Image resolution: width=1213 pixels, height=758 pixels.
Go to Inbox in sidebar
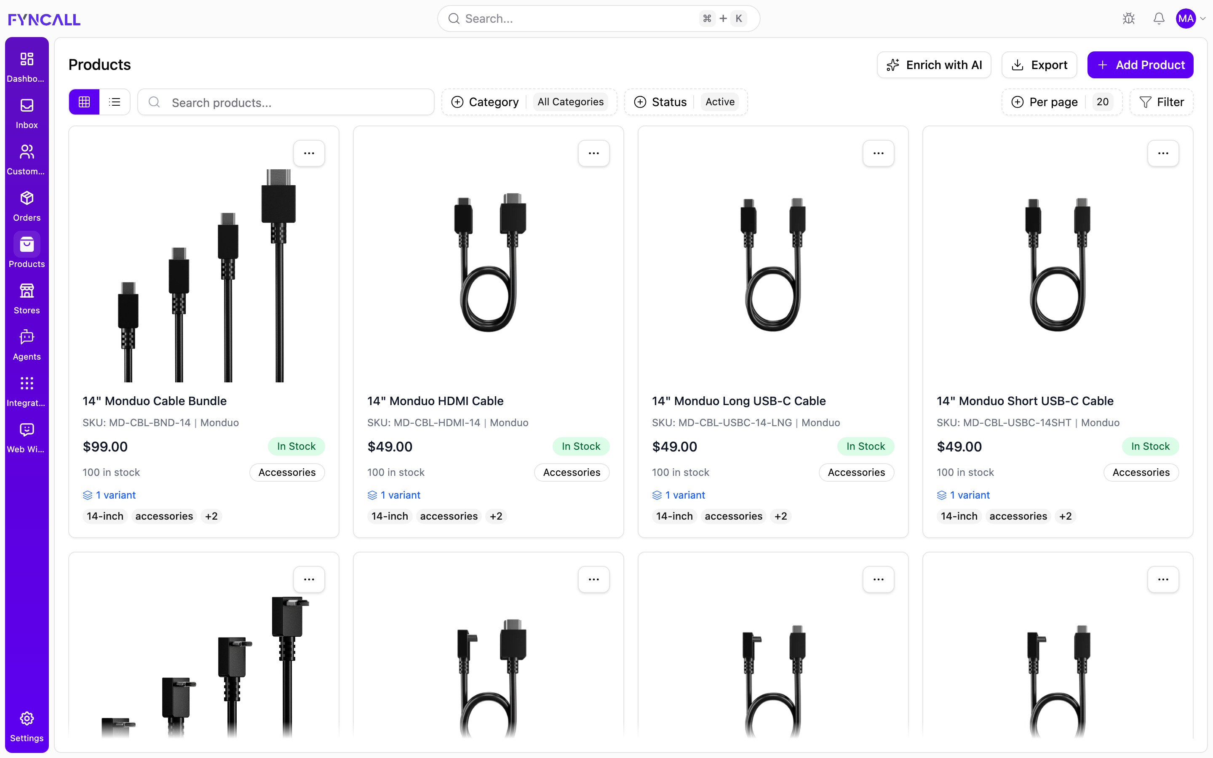(27, 114)
